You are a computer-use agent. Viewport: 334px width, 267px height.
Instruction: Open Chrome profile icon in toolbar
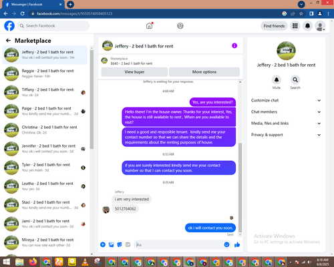coord(320,13)
